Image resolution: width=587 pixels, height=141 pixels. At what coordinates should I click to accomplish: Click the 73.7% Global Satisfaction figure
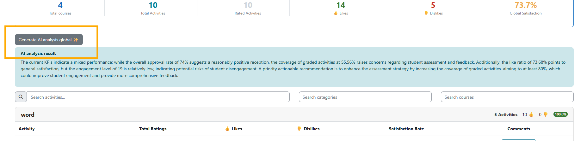[x=525, y=5]
